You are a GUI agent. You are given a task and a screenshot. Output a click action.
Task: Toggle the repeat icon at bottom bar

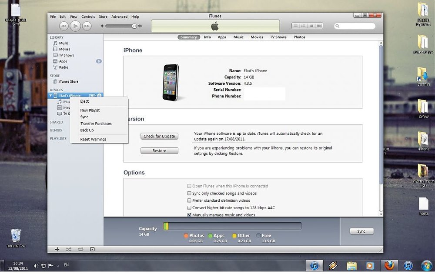click(x=80, y=249)
